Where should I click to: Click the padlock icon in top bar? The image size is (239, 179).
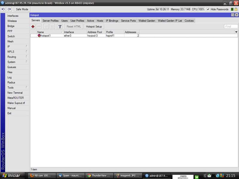236,9
